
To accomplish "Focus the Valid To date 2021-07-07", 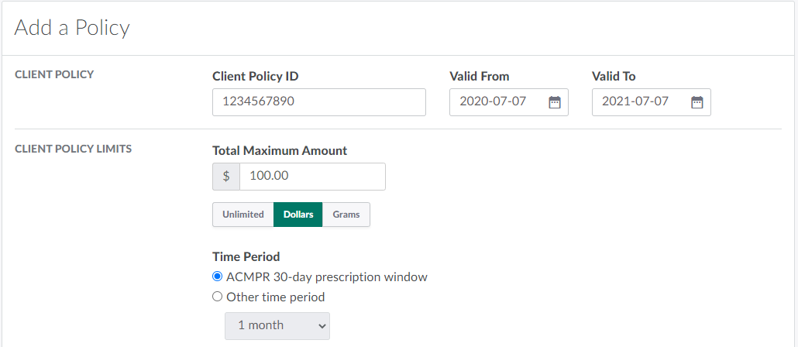I will pos(641,102).
